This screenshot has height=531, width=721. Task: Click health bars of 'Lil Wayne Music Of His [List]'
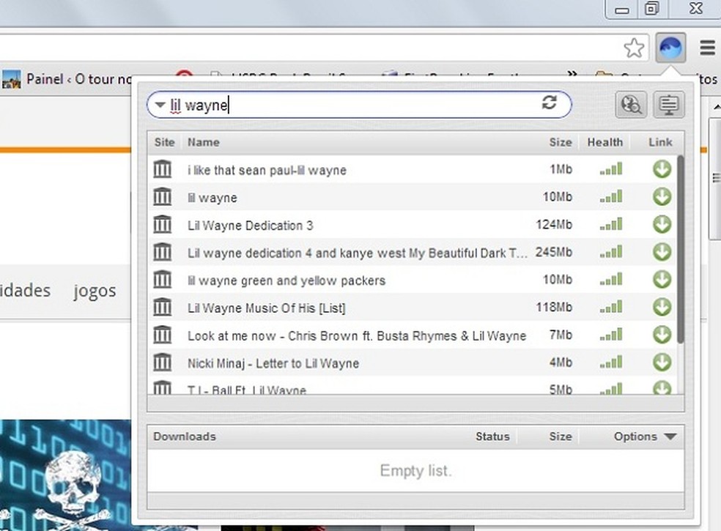(611, 307)
